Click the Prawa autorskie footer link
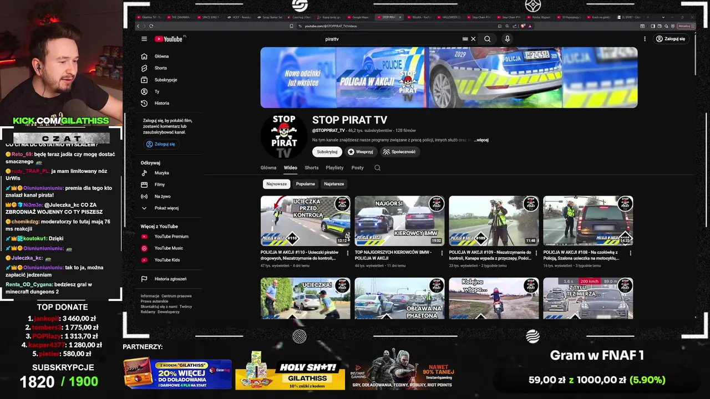Image resolution: width=710 pixels, height=399 pixels. pyautogui.click(x=155, y=301)
